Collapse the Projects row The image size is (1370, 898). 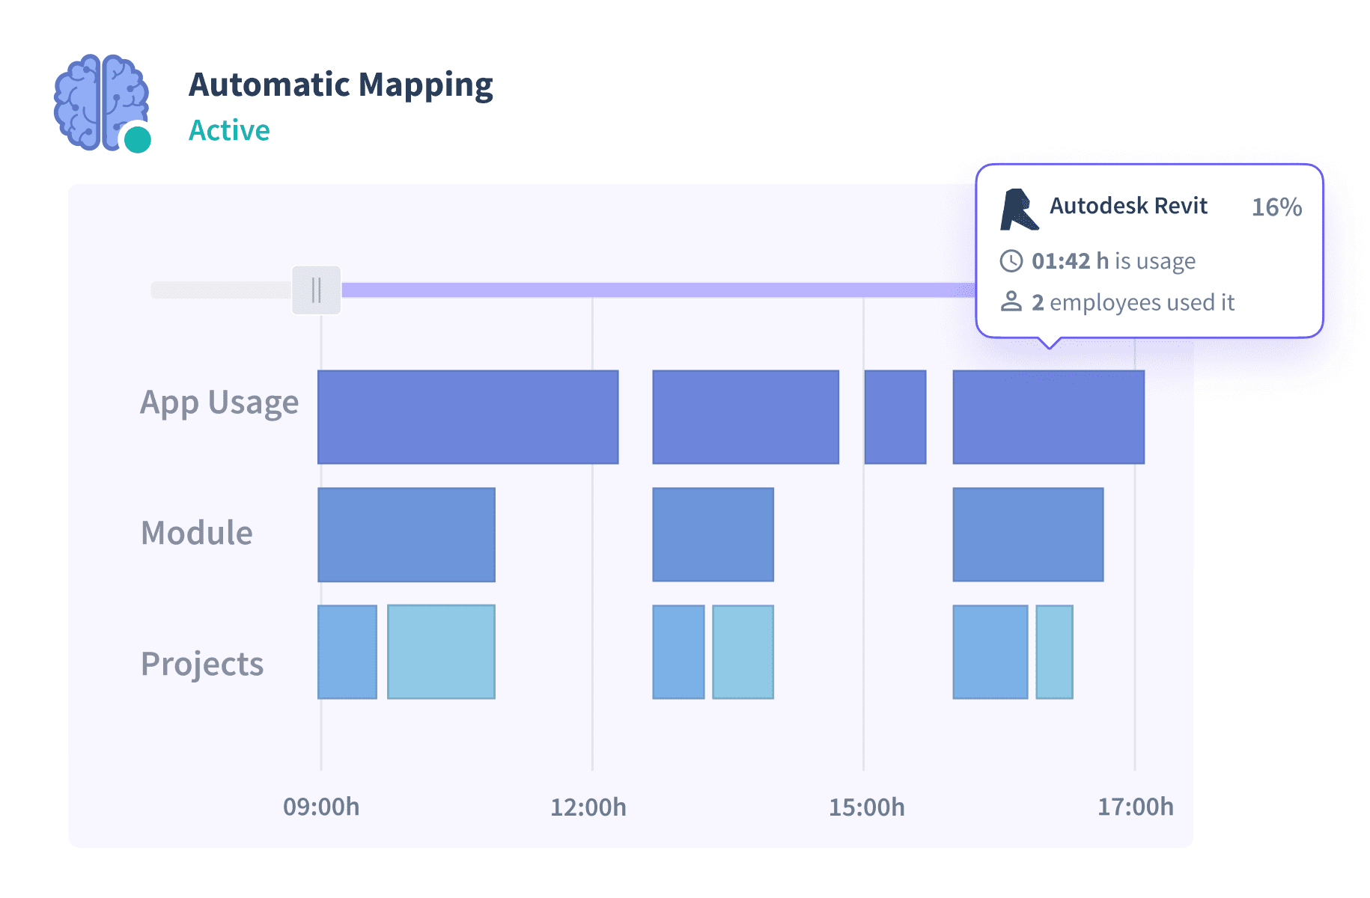[x=201, y=663]
